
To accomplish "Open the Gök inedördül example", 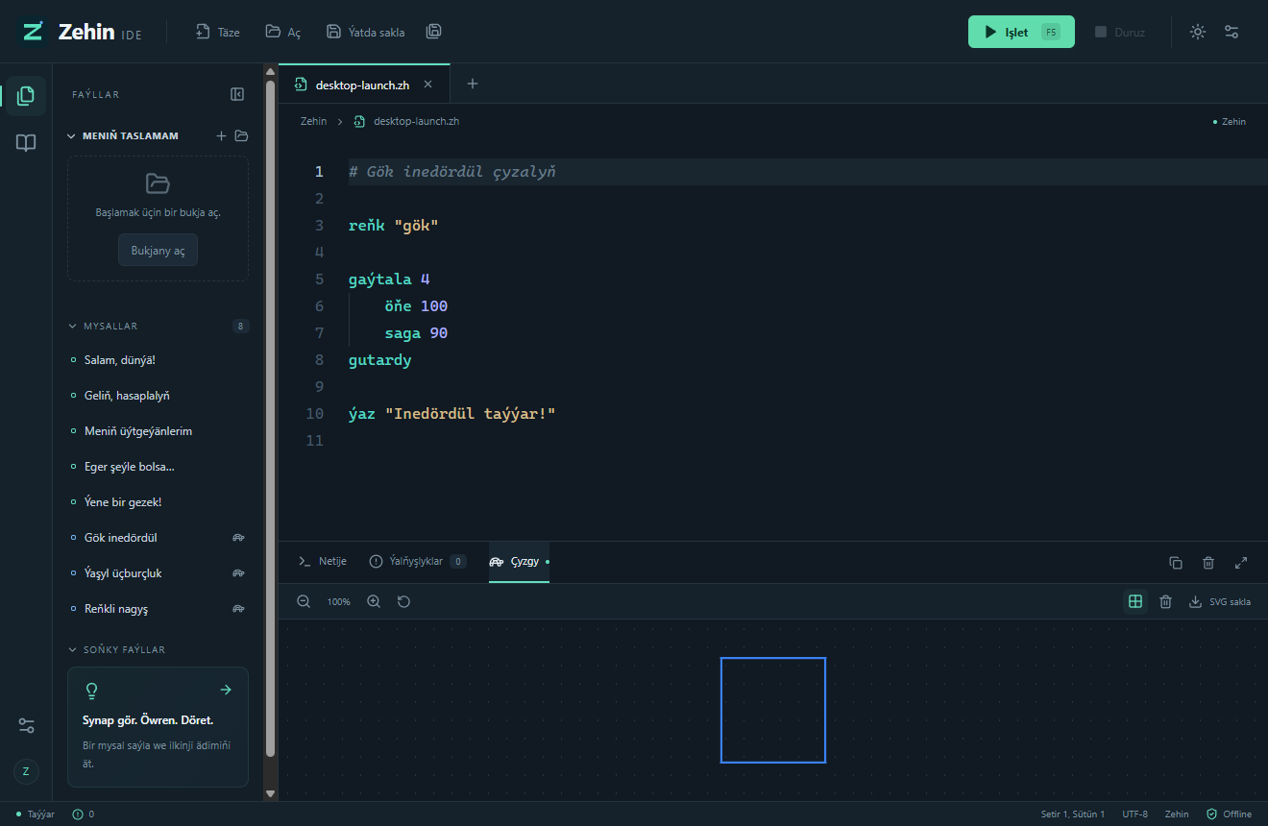I will click(158, 538).
